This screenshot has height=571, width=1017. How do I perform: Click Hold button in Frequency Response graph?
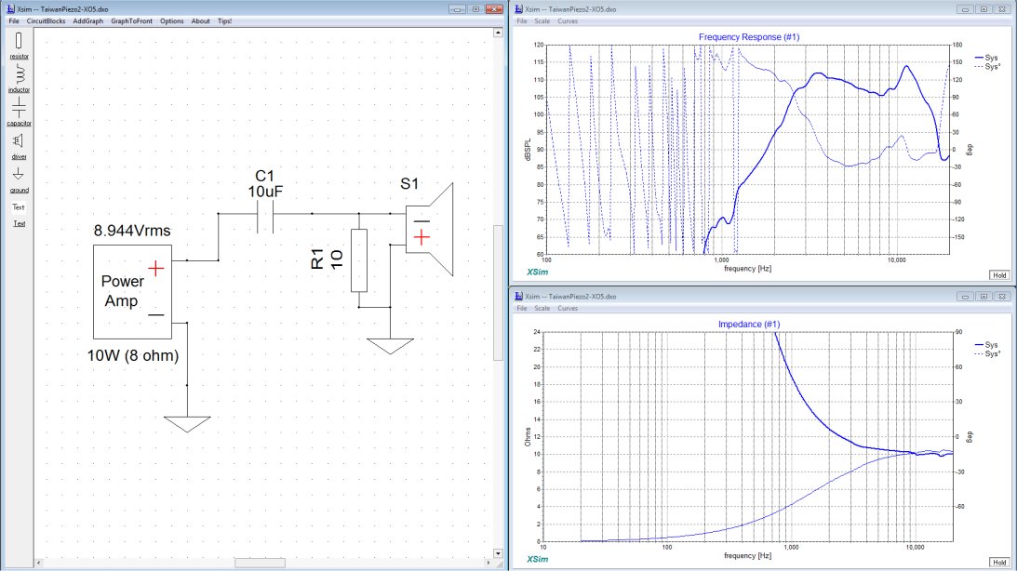click(x=999, y=275)
